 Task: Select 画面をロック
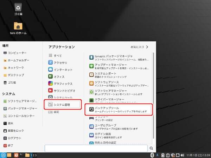(x=14, y=131)
